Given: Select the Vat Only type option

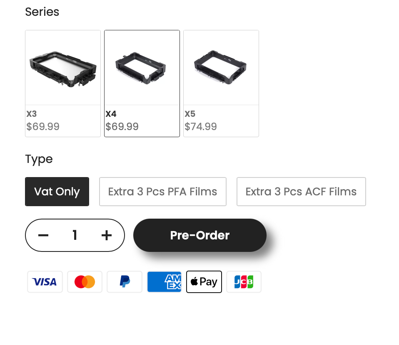Looking at the screenshot, I should [57, 192].
